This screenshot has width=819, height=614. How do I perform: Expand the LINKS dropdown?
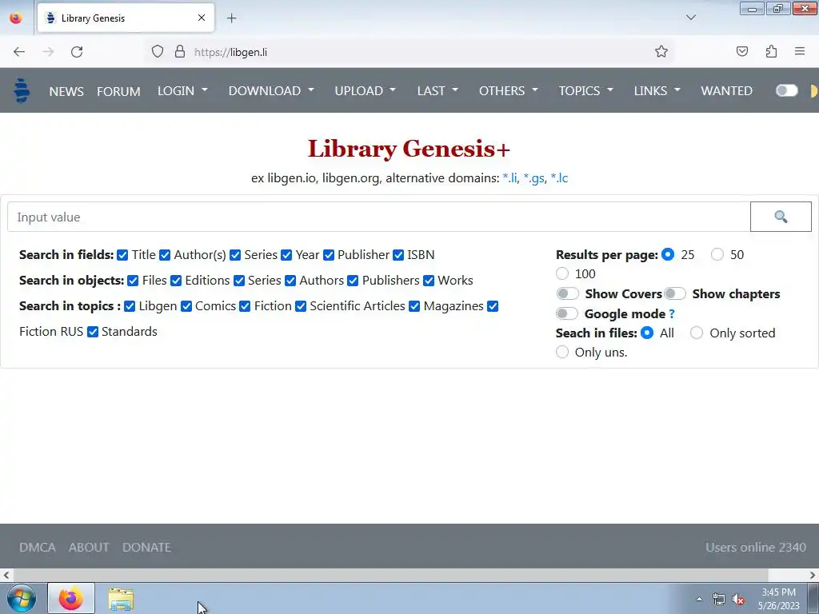tap(657, 91)
